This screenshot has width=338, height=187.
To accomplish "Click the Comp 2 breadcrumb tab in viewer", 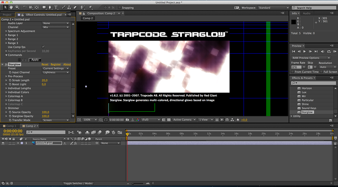I will coord(88,18).
